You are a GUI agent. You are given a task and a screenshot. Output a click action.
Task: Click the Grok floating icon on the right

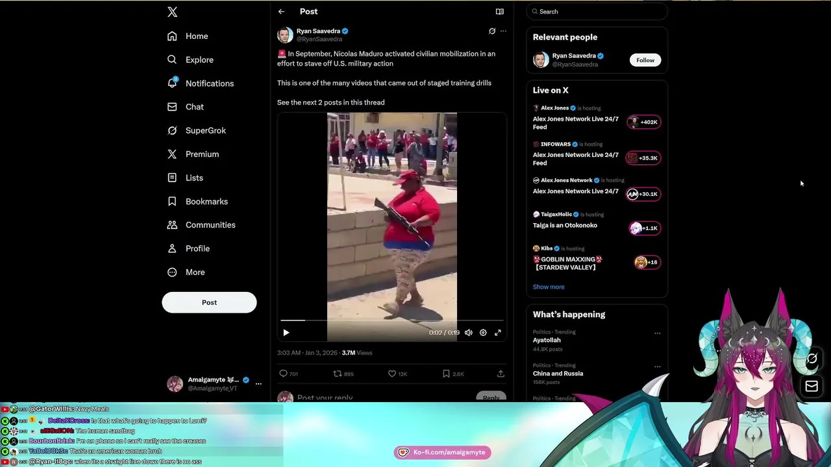click(812, 359)
